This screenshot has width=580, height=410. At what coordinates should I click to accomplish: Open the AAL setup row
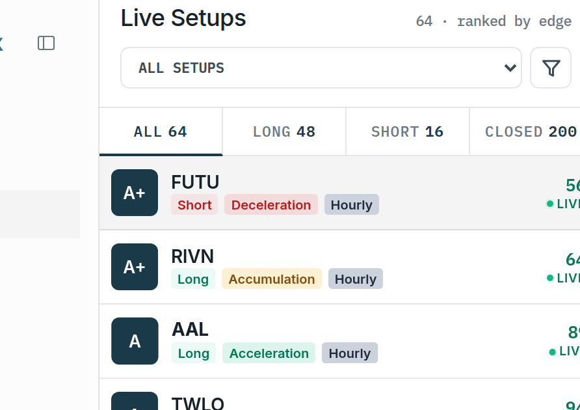(x=339, y=341)
